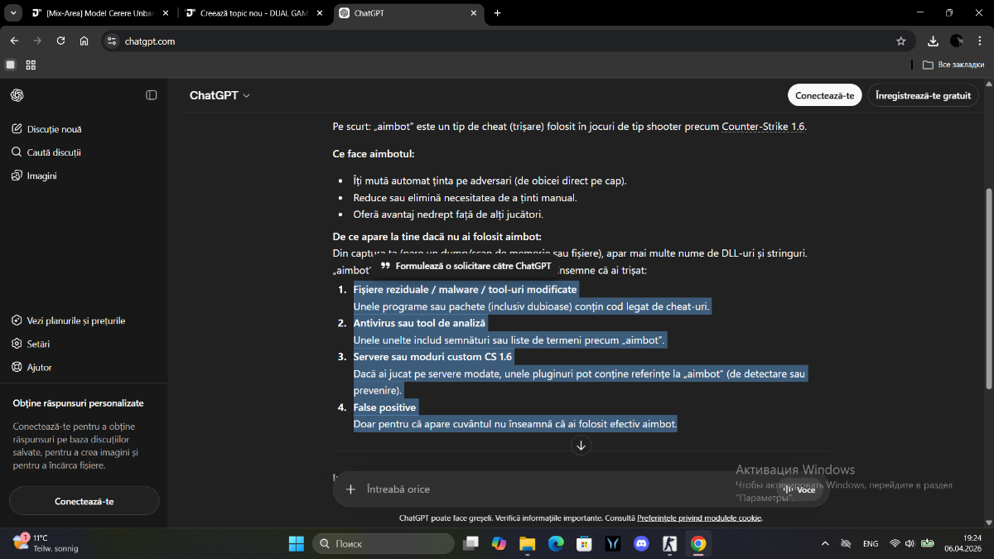Image resolution: width=994 pixels, height=559 pixels.
Task: Click the ChatGPT logo icon in sidebar
Action: coord(17,95)
